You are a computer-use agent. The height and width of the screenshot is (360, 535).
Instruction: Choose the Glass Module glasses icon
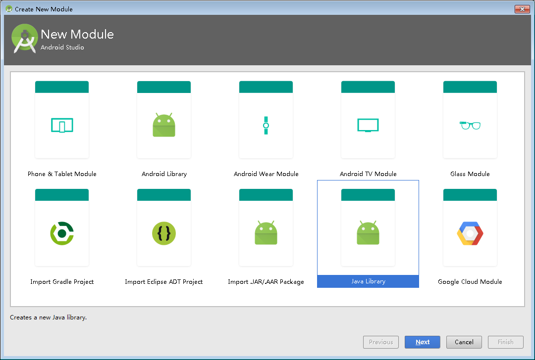(x=470, y=125)
